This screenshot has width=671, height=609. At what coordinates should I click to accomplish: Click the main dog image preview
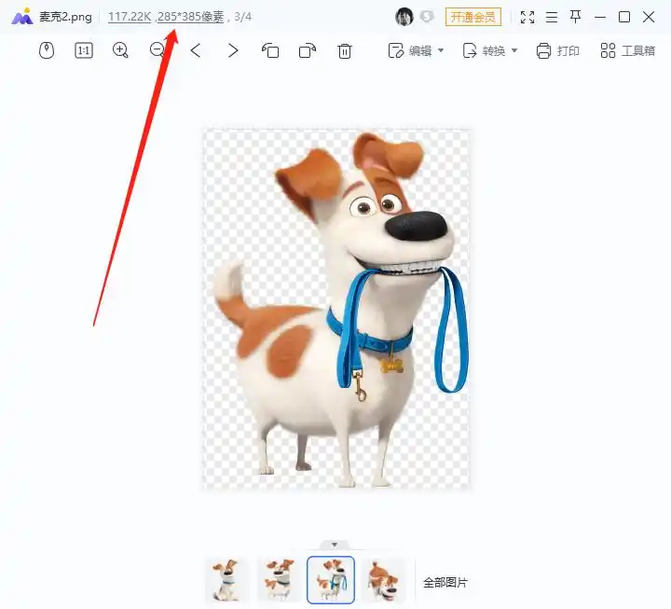[x=336, y=309]
